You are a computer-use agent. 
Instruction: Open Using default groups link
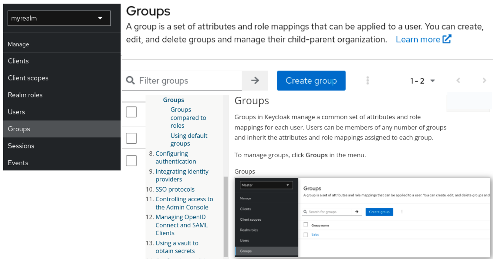point(189,140)
